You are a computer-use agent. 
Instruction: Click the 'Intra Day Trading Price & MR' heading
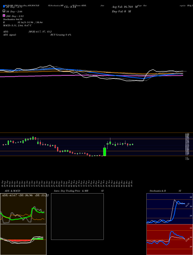71,191
